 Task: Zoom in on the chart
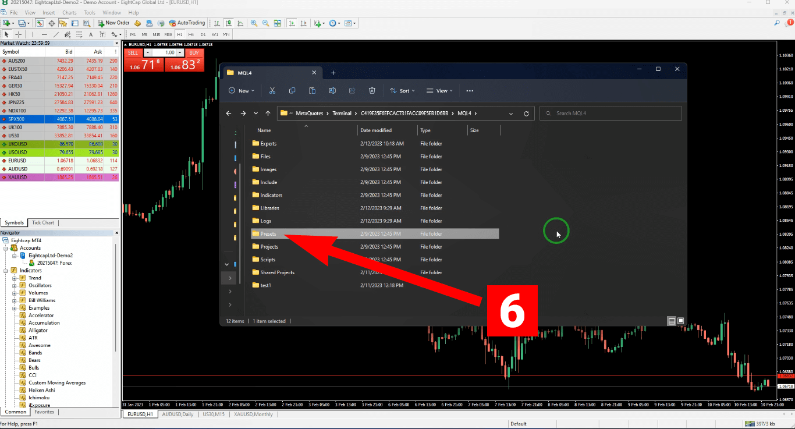pyautogui.click(x=254, y=23)
